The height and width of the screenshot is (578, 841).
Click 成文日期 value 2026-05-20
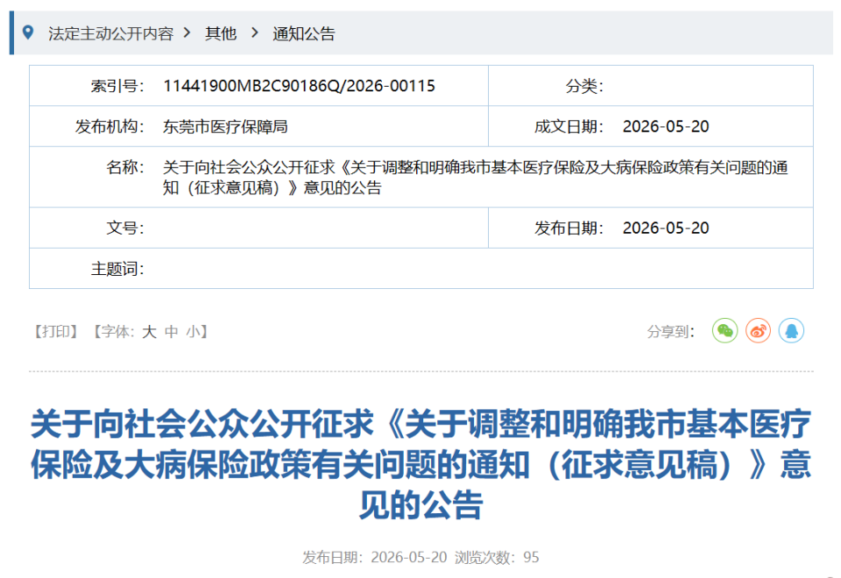pos(666,126)
